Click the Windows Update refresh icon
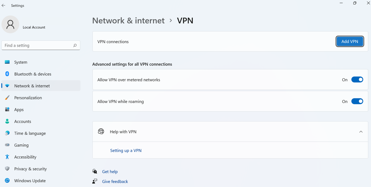This screenshot has height=187, width=371. [x=7, y=181]
